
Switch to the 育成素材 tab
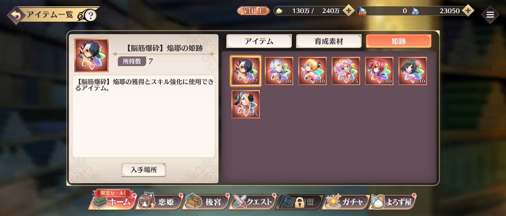pyautogui.click(x=329, y=41)
